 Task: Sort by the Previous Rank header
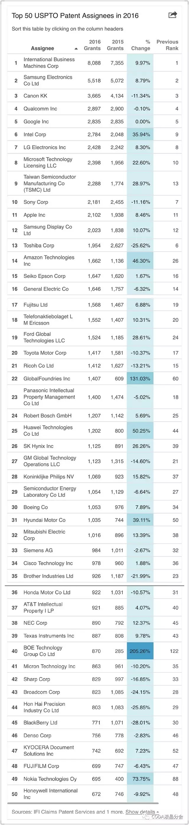167,45
